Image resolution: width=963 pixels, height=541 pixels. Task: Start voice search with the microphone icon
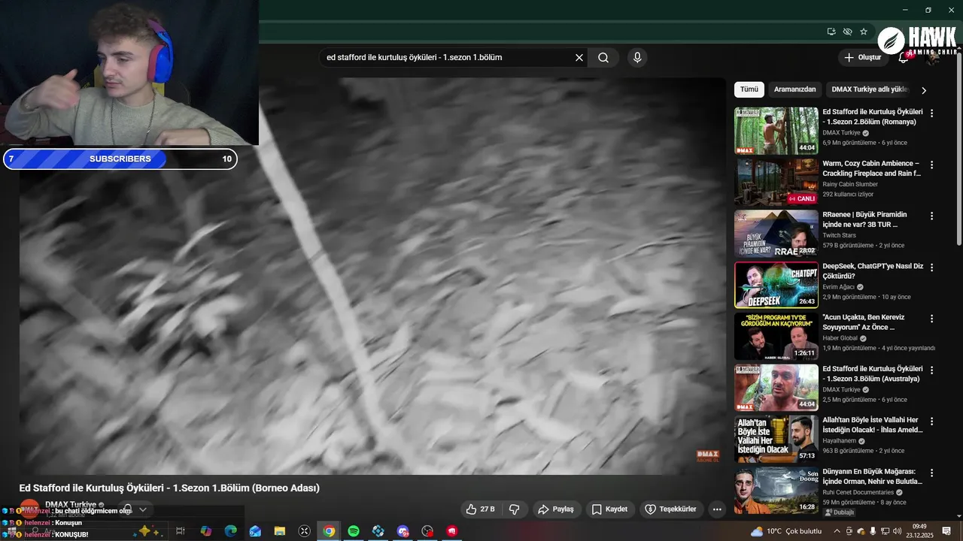637,58
